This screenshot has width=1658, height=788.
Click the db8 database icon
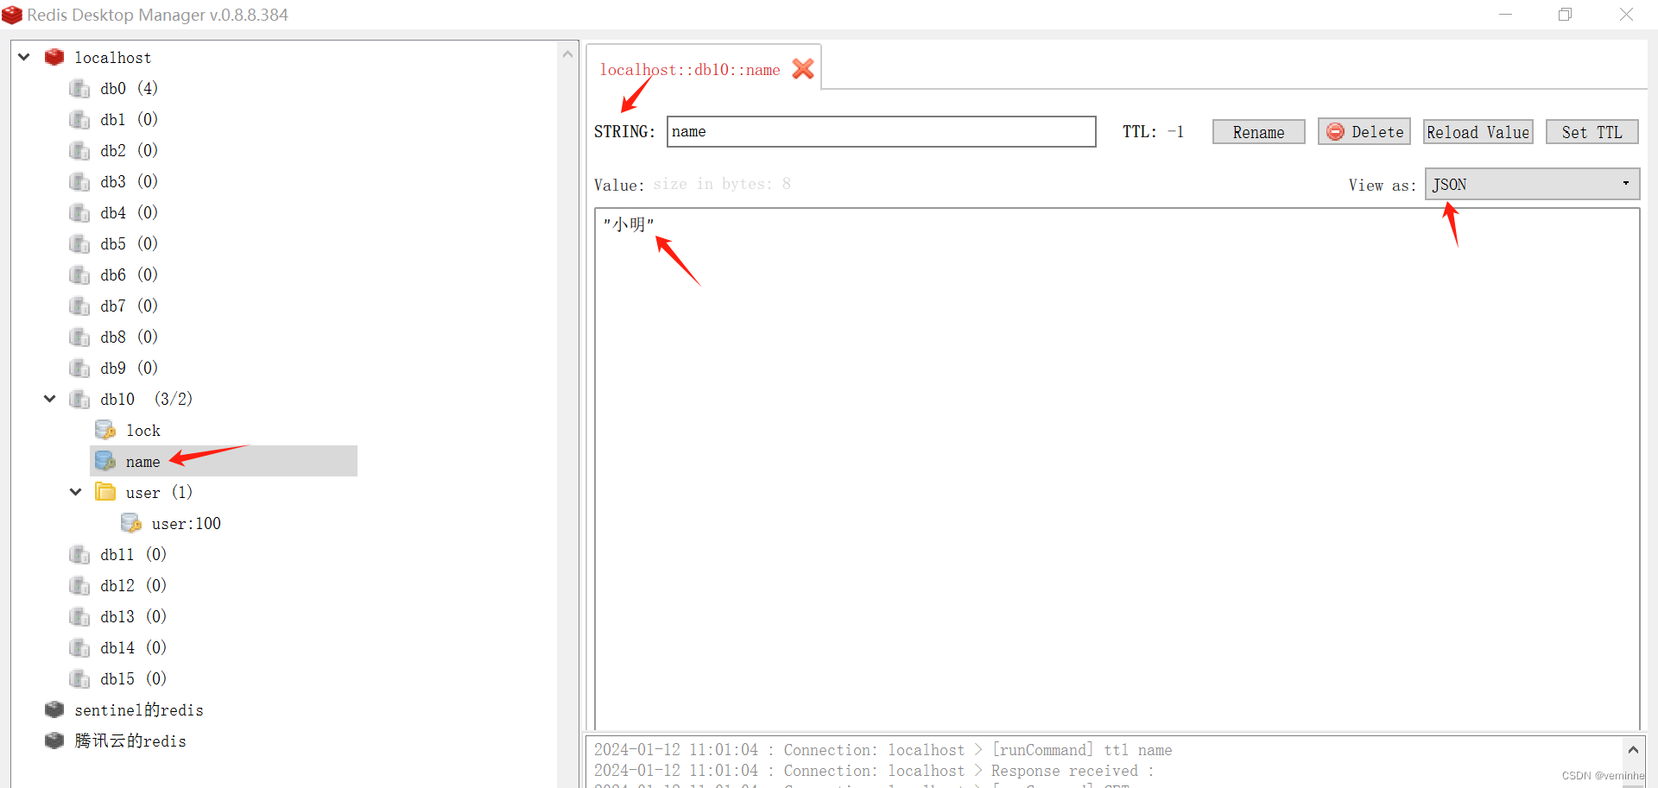pos(79,337)
